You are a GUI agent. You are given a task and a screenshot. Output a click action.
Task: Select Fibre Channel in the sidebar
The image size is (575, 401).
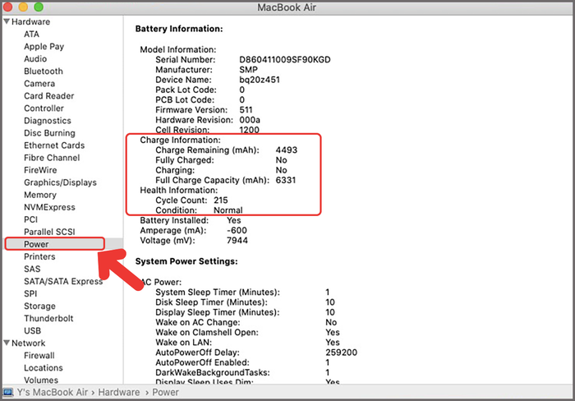click(x=52, y=158)
